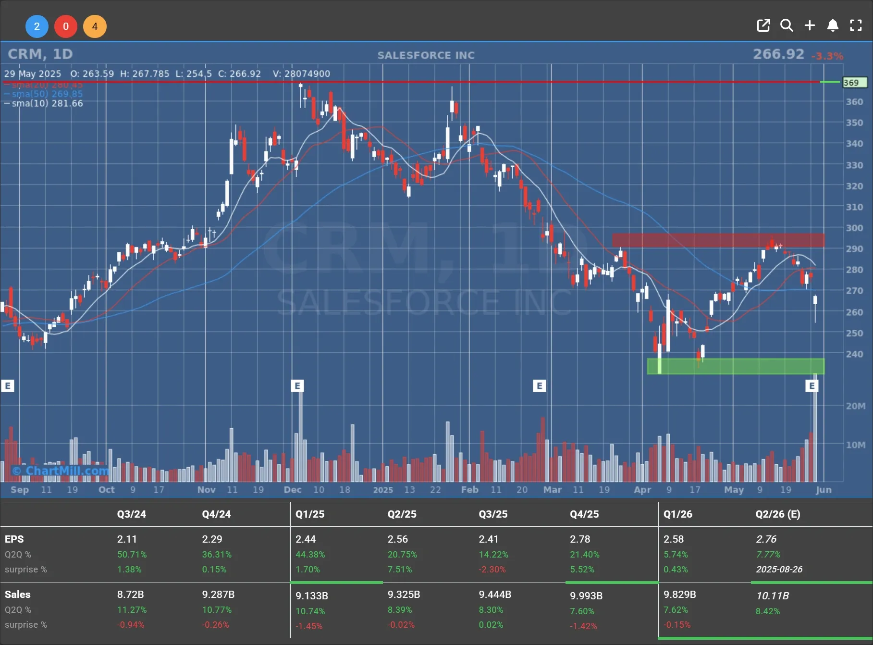
Task: Click the V: 28074900 volume readout
Action: point(301,74)
